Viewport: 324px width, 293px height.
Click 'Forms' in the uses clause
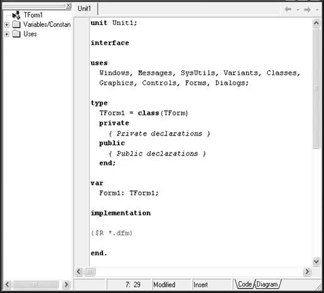coord(196,83)
